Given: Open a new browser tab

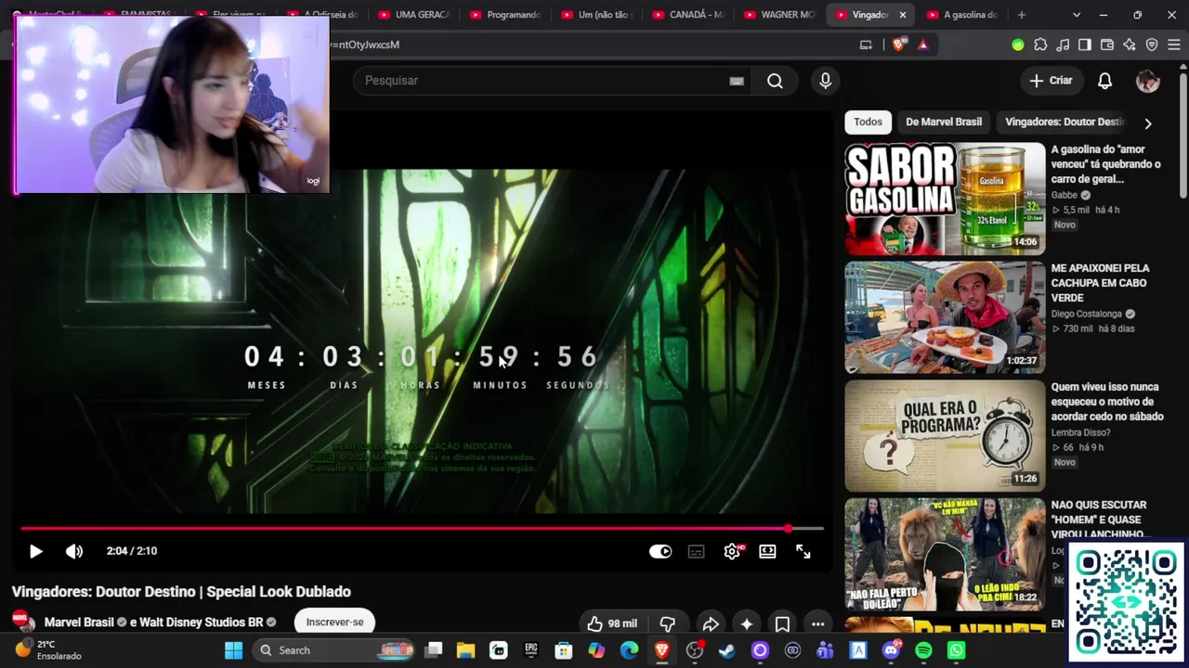Looking at the screenshot, I should [x=1022, y=15].
